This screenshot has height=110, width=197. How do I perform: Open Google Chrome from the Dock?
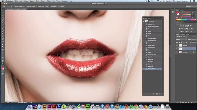136,106
